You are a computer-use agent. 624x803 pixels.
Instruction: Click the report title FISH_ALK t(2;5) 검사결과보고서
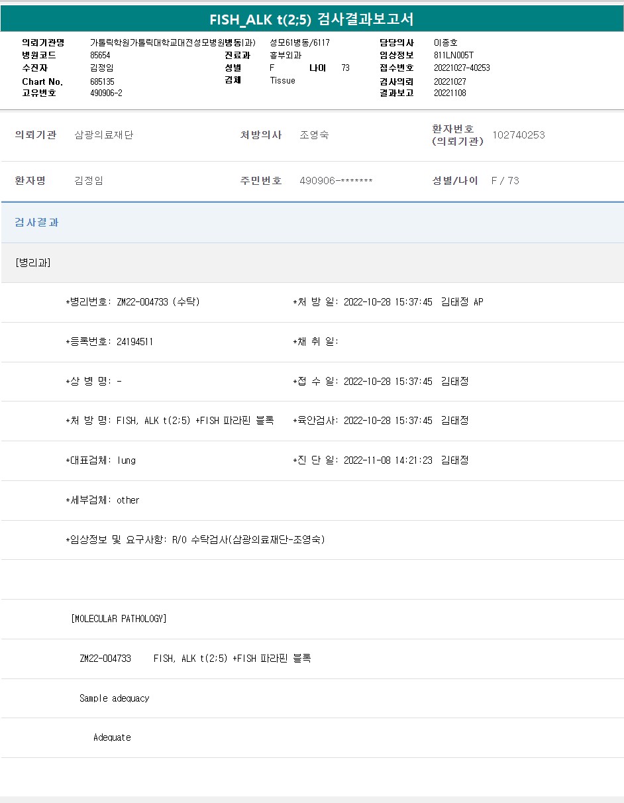(x=311, y=19)
